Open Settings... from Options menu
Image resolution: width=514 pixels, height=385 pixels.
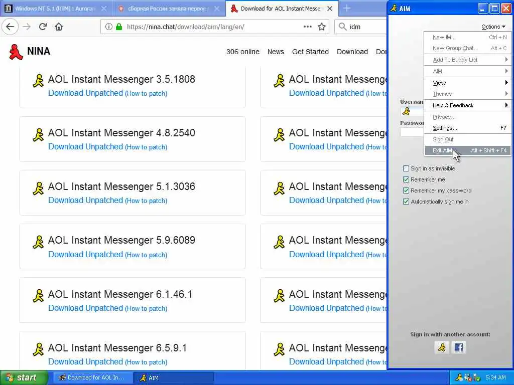coord(467,128)
